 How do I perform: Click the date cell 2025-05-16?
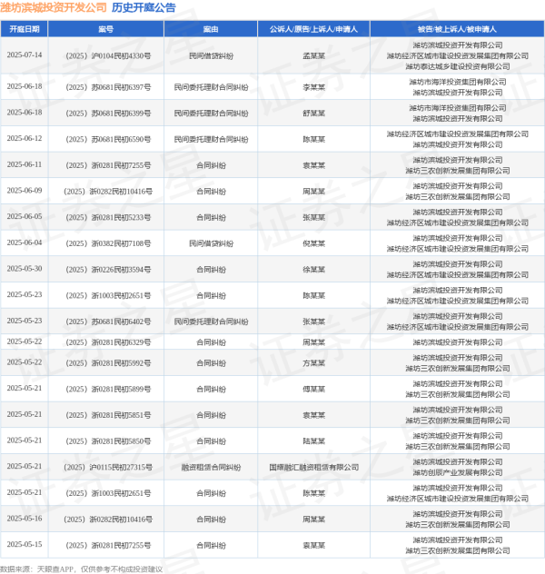click(x=25, y=519)
